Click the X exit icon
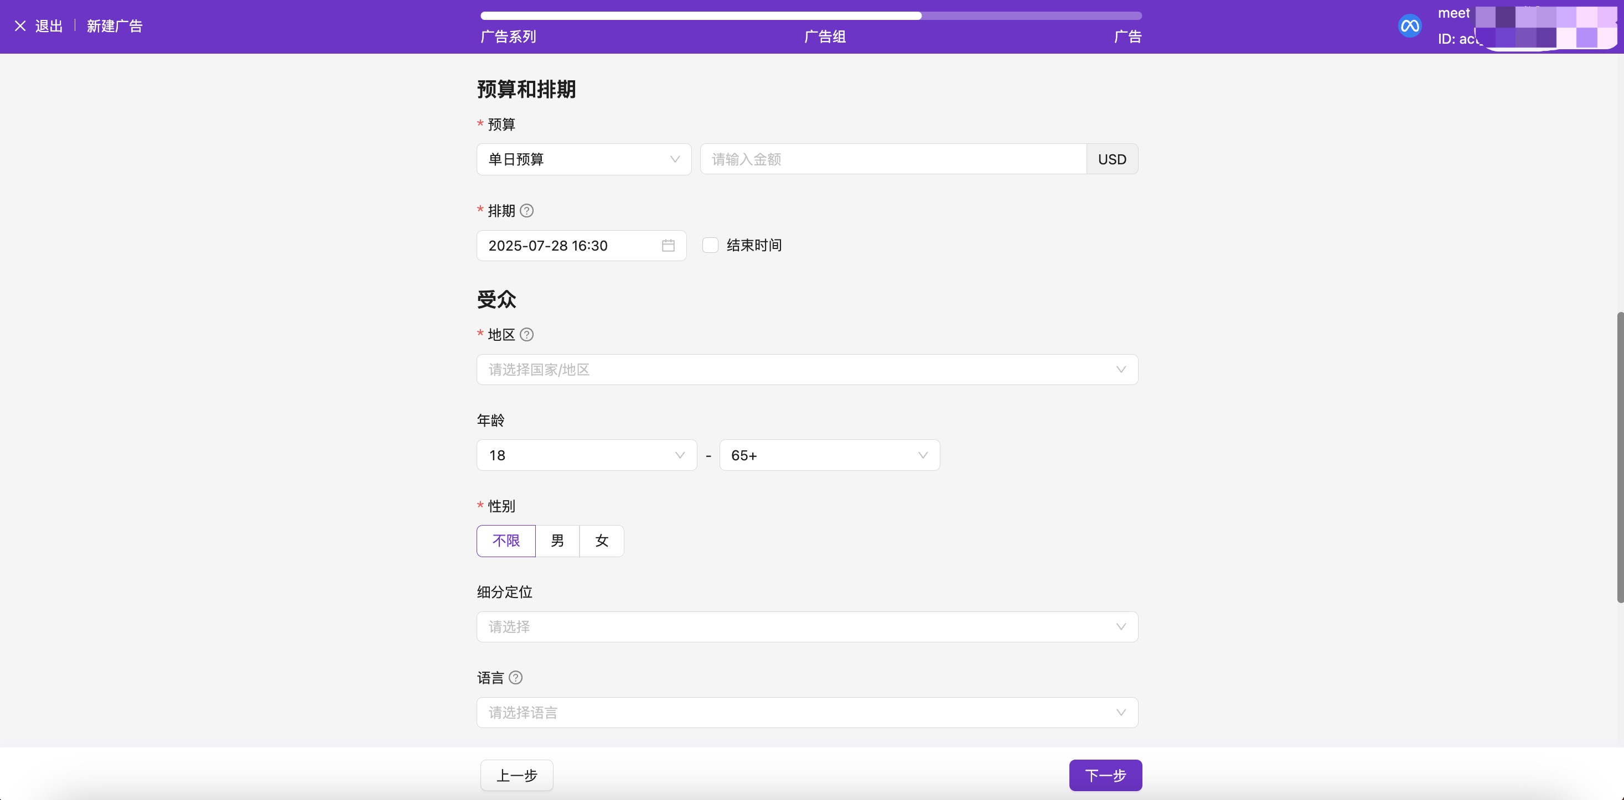The image size is (1624, 800). (20, 26)
